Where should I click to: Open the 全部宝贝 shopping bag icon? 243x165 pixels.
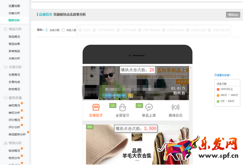tap(122, 107)
